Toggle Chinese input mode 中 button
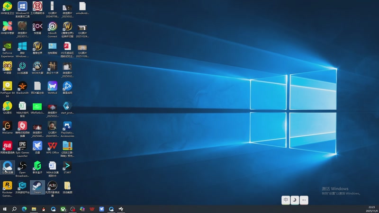Image resolution: width=379 pixels, height=213 pixels. (286, 200)
